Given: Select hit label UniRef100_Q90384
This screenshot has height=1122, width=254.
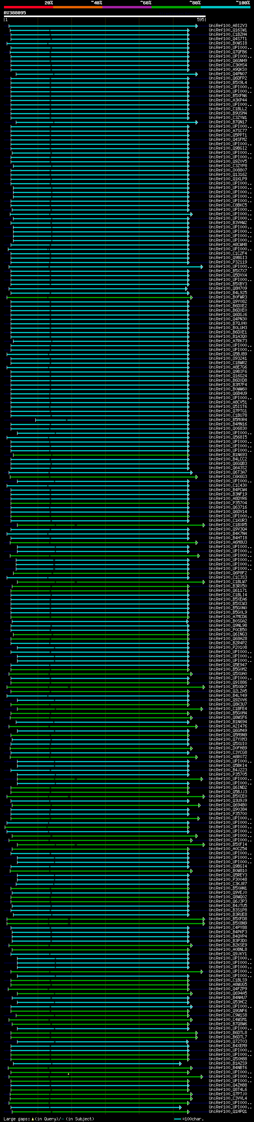Looking at the screenshot, I should point(228,809).
